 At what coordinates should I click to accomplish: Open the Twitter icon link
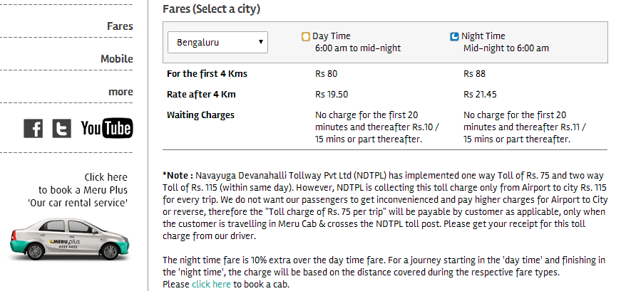click(x=61, y=128)
